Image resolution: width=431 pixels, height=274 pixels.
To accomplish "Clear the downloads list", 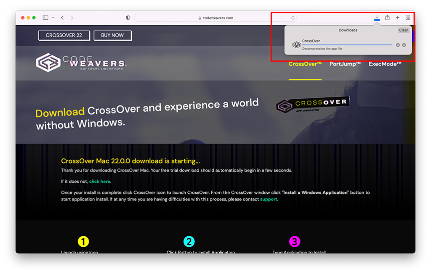I will click(x=403, y=30).
